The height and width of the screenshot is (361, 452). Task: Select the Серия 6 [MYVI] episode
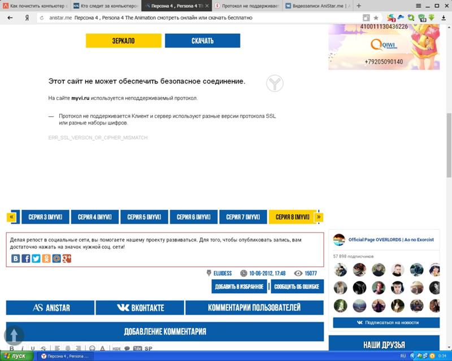[194, 217]
